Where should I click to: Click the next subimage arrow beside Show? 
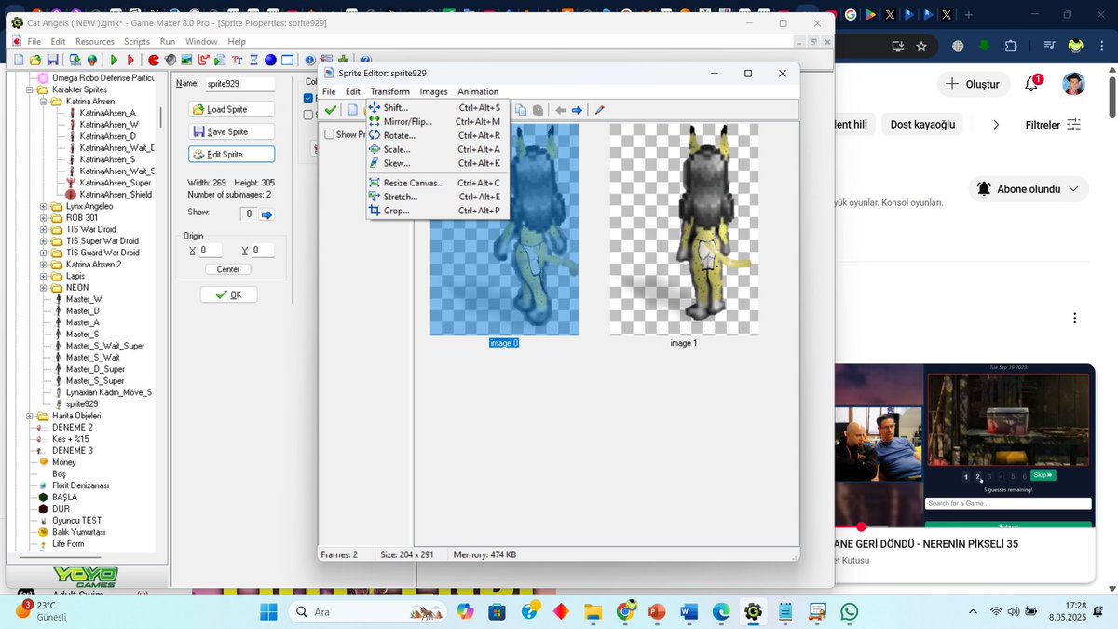[266, 214]
